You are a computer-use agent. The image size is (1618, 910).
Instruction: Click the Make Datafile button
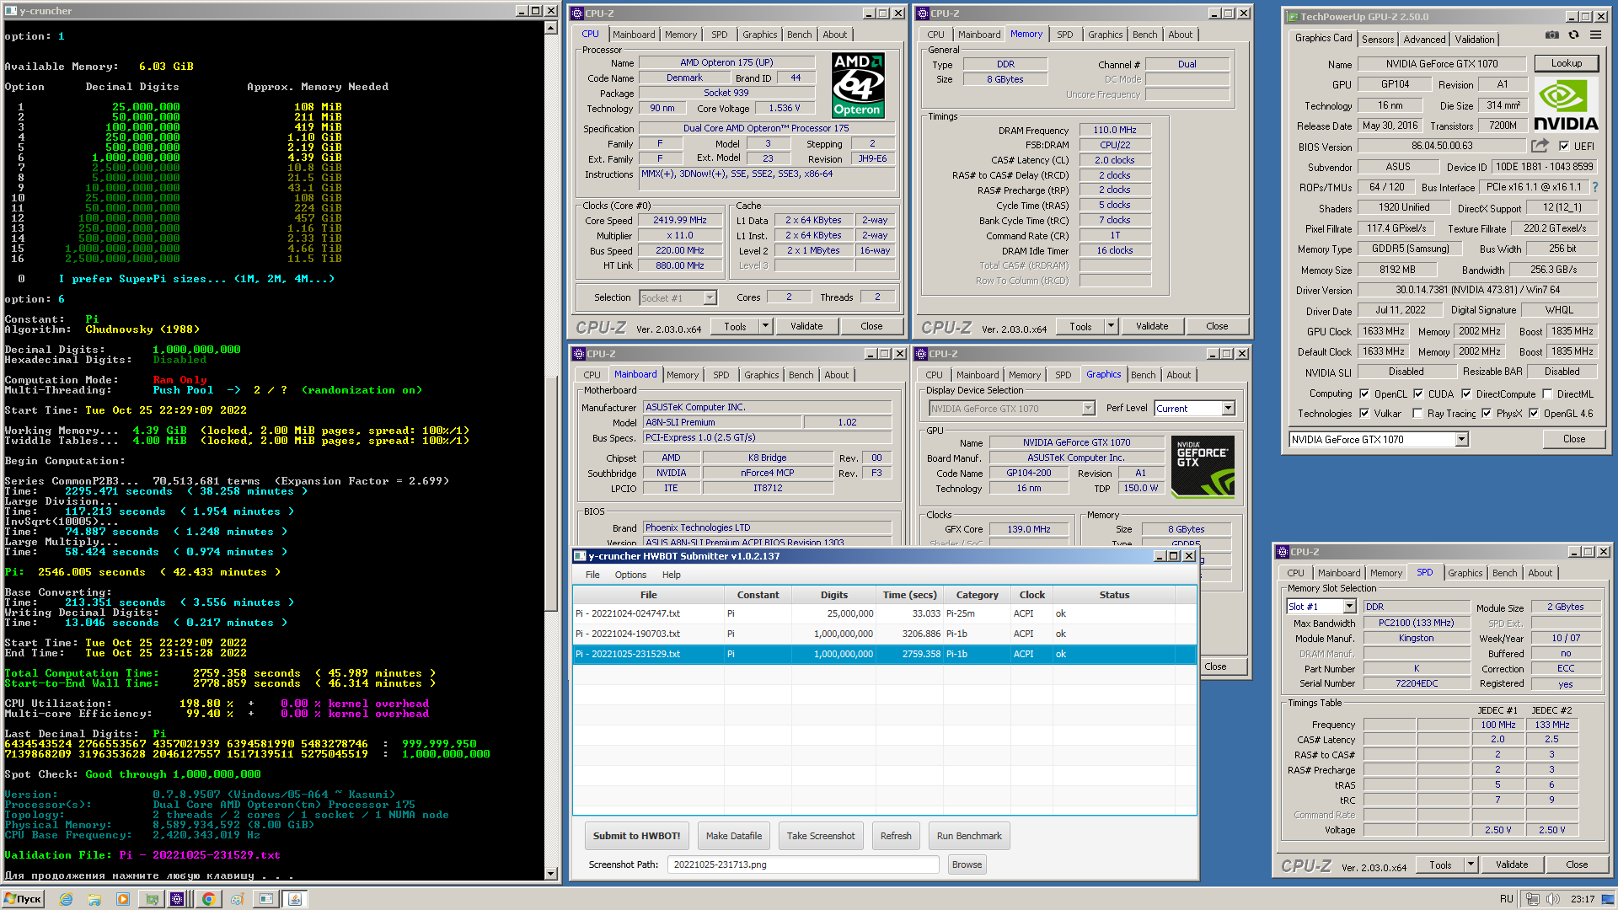[734, 836]
